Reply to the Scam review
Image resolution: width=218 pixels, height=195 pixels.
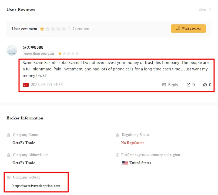tap(170, 85)
